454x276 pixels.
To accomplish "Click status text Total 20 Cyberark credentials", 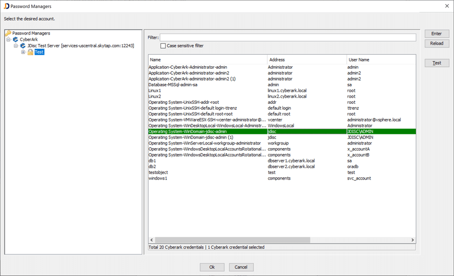I will click(x=176, y=247).
